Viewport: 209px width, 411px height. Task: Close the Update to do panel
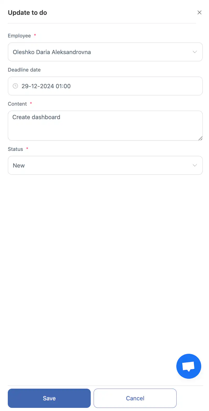pos(199,12)
